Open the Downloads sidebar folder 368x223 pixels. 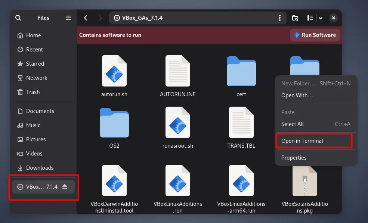pos(40,168)
